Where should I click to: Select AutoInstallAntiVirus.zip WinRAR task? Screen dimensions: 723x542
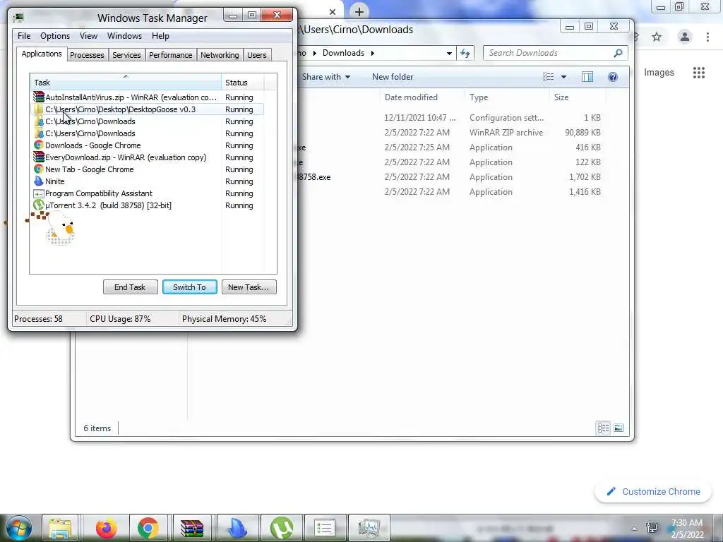148,97
